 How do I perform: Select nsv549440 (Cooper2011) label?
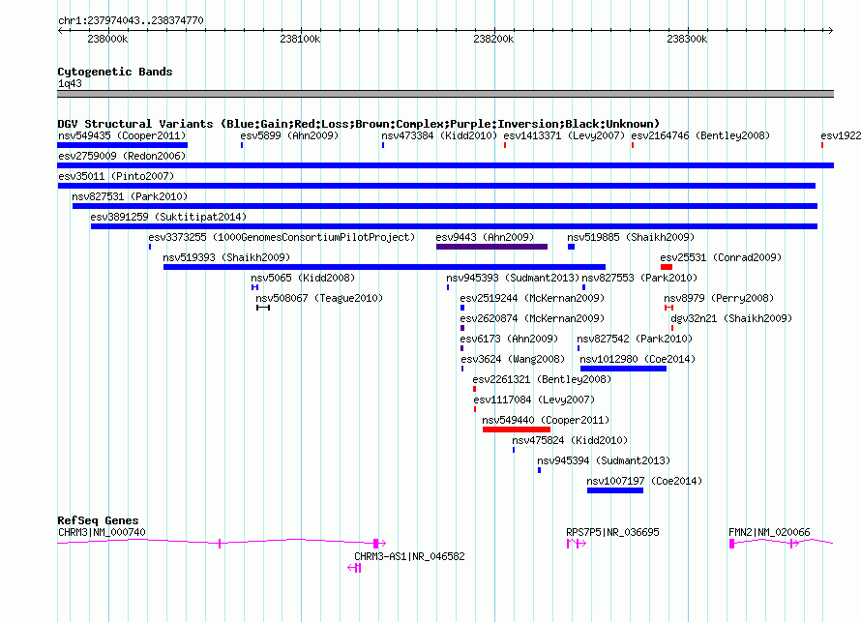tap(546, 420)
